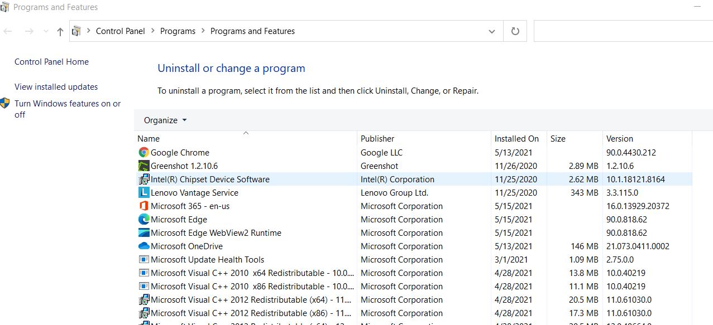Screen dimensions: 713x325
Task: Click the 11/26/2020 installed date cell
Action: pyautogui.click(x=516, y=166)
